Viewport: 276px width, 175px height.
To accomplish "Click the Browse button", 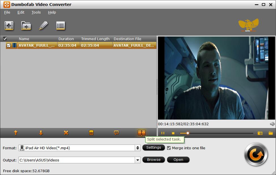I will pos(154,160).
